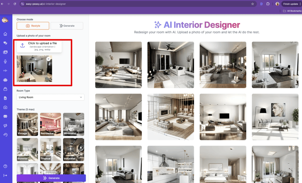Switch to Restyle mode
This screenshot has height=183, width=302.
pyautogui.click(x=33, y=26)
